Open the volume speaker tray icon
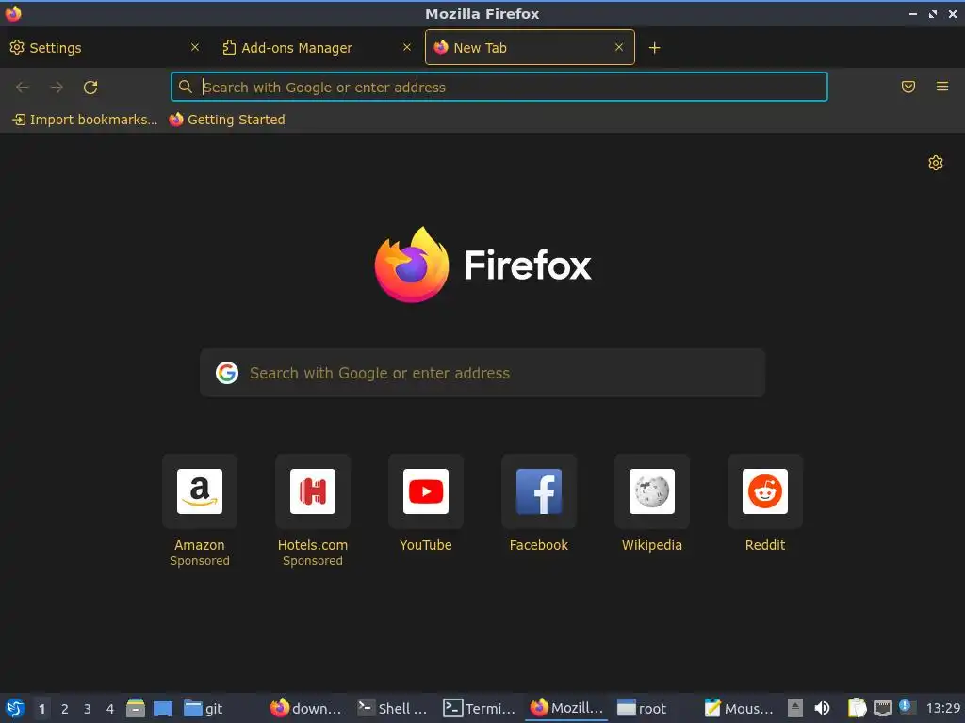The width and height of the screenshot is (965, 723). coord(822,708)
